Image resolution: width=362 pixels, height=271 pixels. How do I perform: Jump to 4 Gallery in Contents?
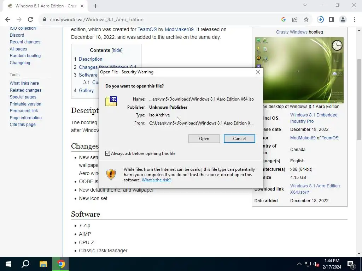click(83, 91)
